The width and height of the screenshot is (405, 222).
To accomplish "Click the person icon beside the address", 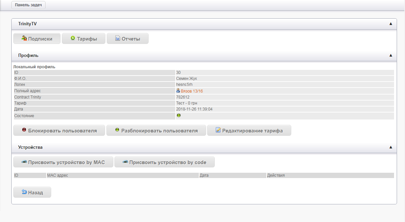I will point(178,91).
